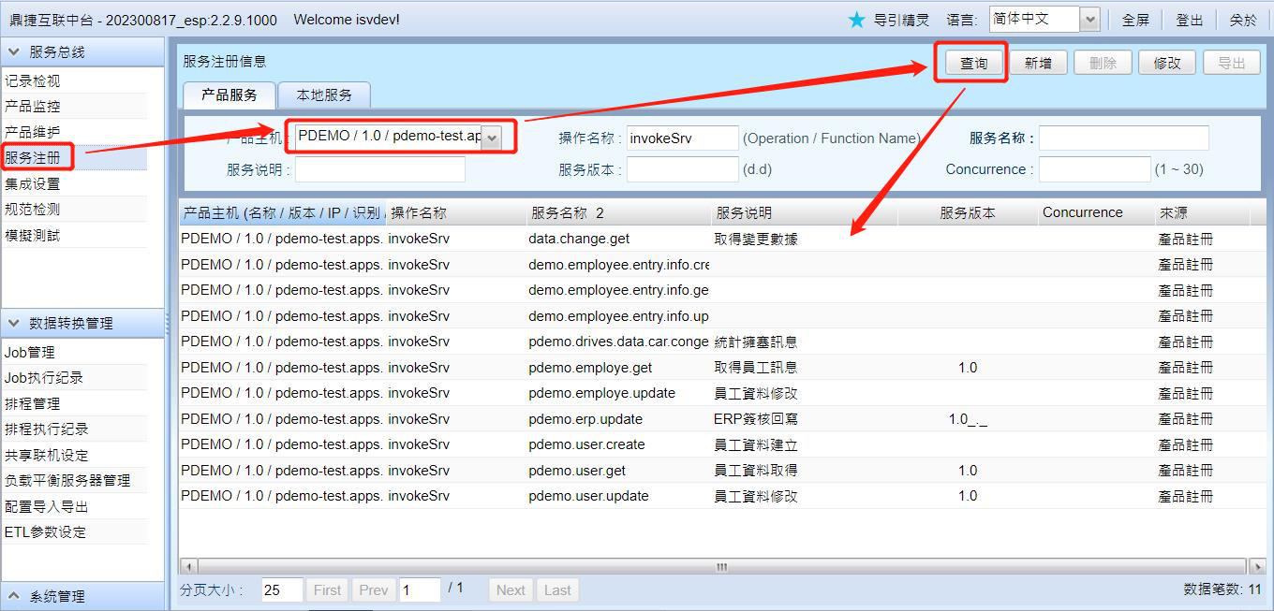The height and width of the screenshot is (611, 1274).
Task: Open Job管理 from sidebar menu
Action: [x=30, y=352]
